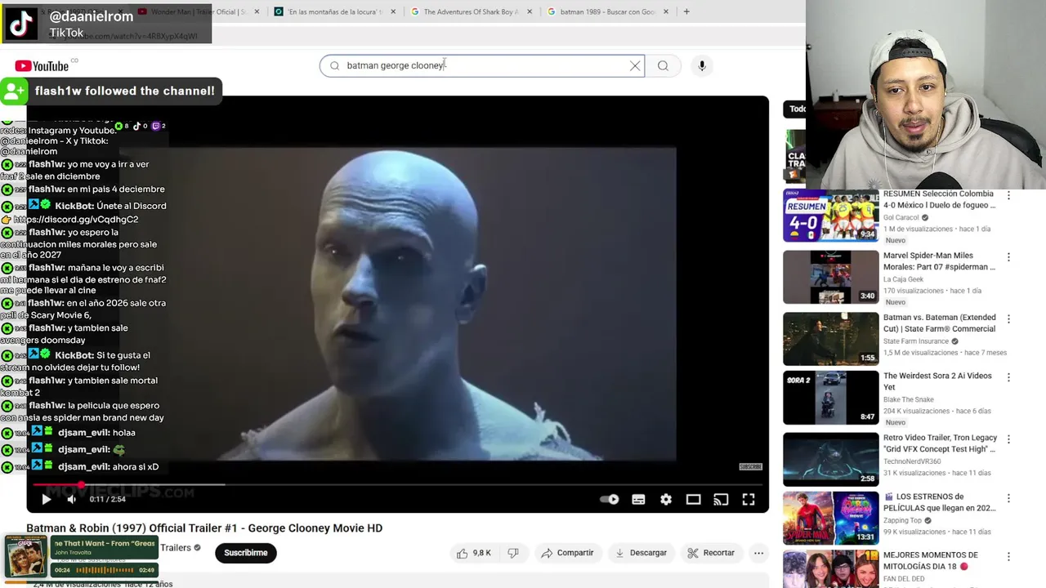Screen dimensions: 1046x588
Task: Open 'RESUMEN Selección Colombia 4-0 México' thumbnail
Action: (830, 216)
